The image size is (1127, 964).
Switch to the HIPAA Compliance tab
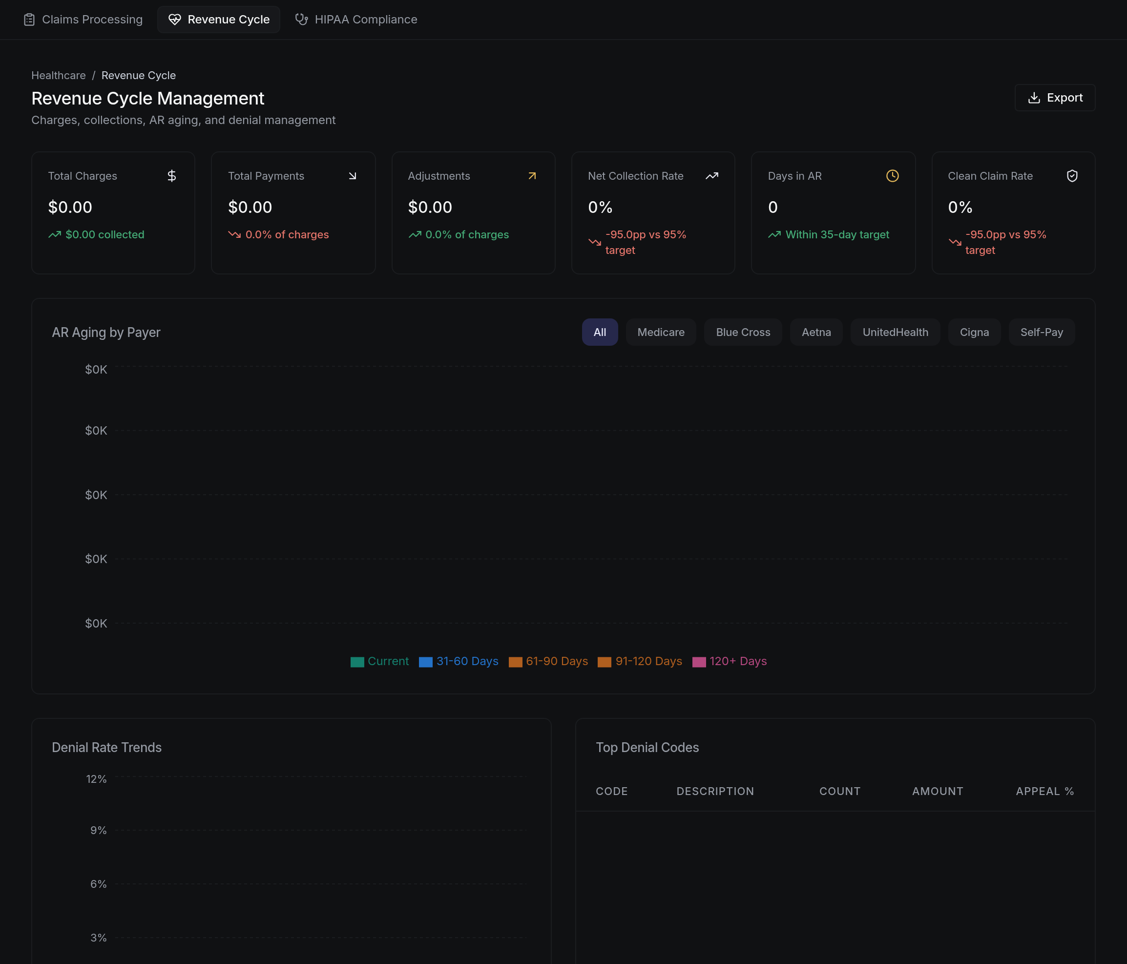coord(356,20)
